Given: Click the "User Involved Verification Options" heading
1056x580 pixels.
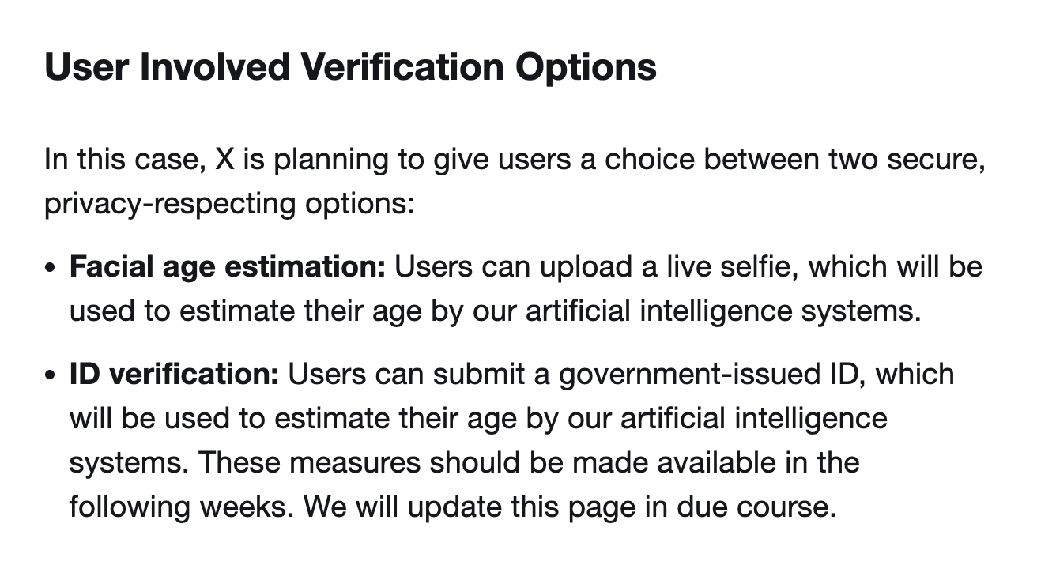Looking at the screenshot, I should click(x=350, y=67).
